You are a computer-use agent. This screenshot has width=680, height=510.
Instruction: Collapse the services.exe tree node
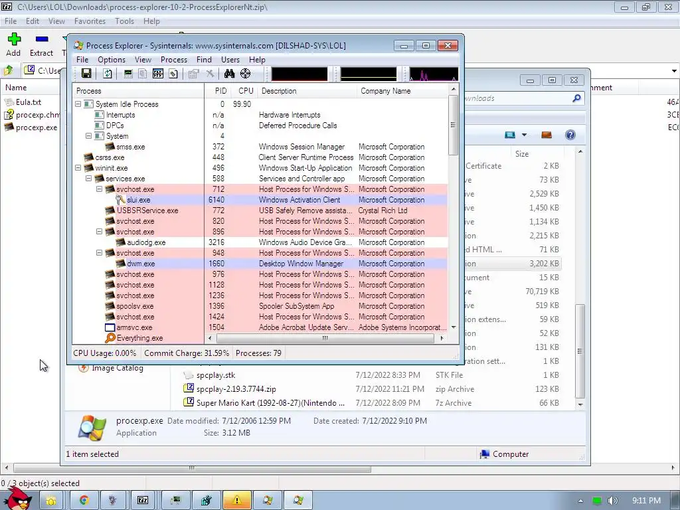(x=88, y=178)
